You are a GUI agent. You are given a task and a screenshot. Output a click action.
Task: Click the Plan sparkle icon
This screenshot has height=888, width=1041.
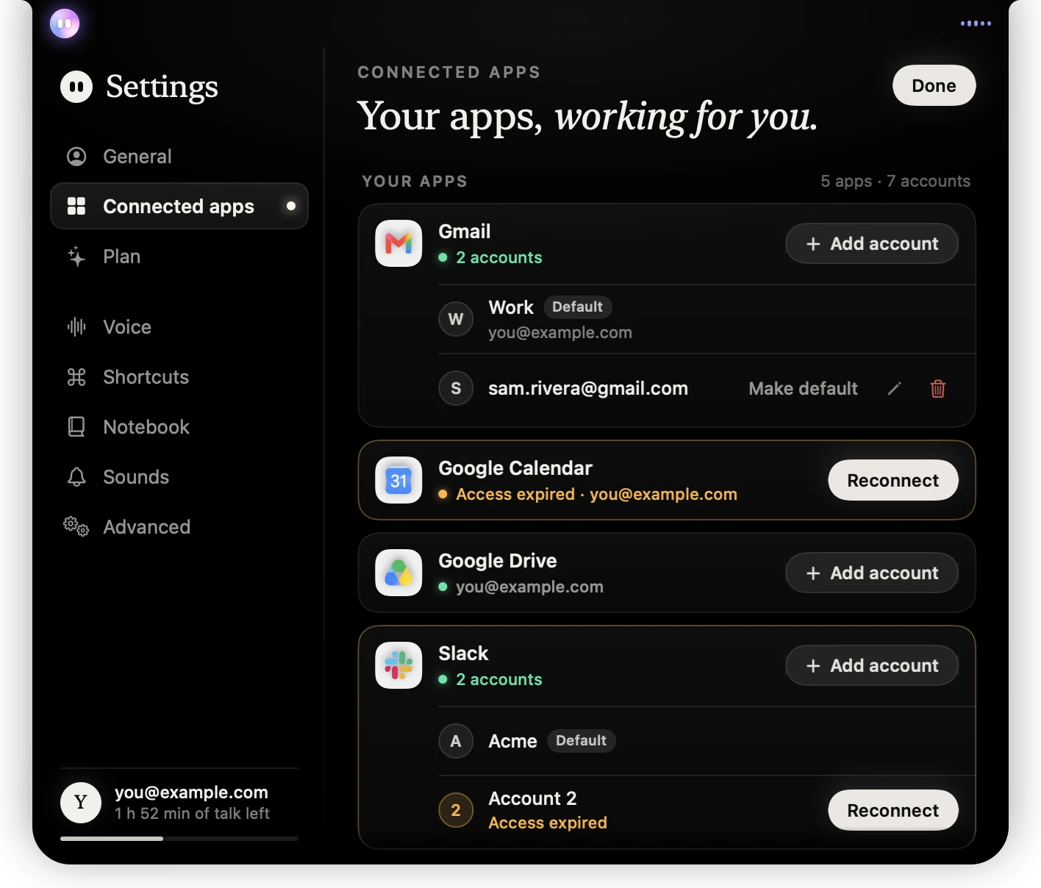[76, 257]
